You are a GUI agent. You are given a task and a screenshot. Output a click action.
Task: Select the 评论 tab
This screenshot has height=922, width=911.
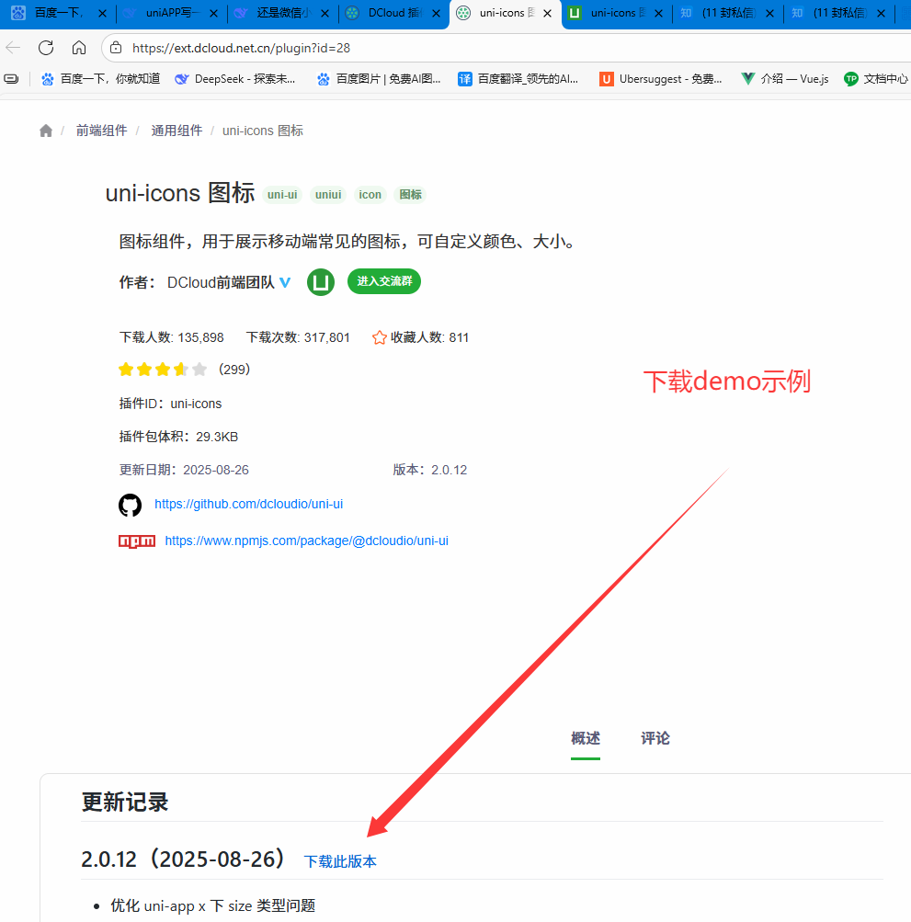[655, 738]
